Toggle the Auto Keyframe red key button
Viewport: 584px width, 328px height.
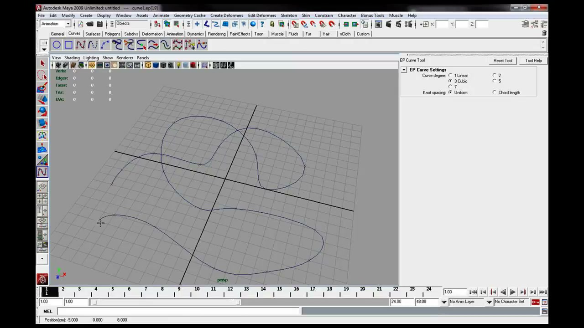(x=535, y=302)
